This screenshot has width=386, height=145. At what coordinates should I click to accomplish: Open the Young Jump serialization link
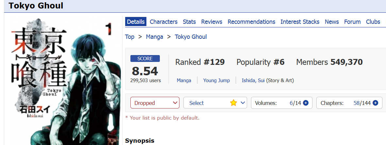216,80
